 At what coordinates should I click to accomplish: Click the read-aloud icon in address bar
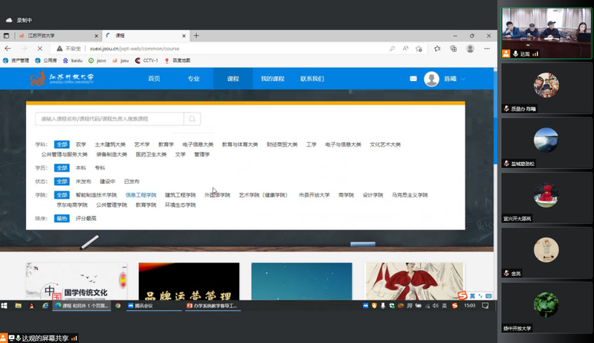pyautogui.click(x=405, y=48)
